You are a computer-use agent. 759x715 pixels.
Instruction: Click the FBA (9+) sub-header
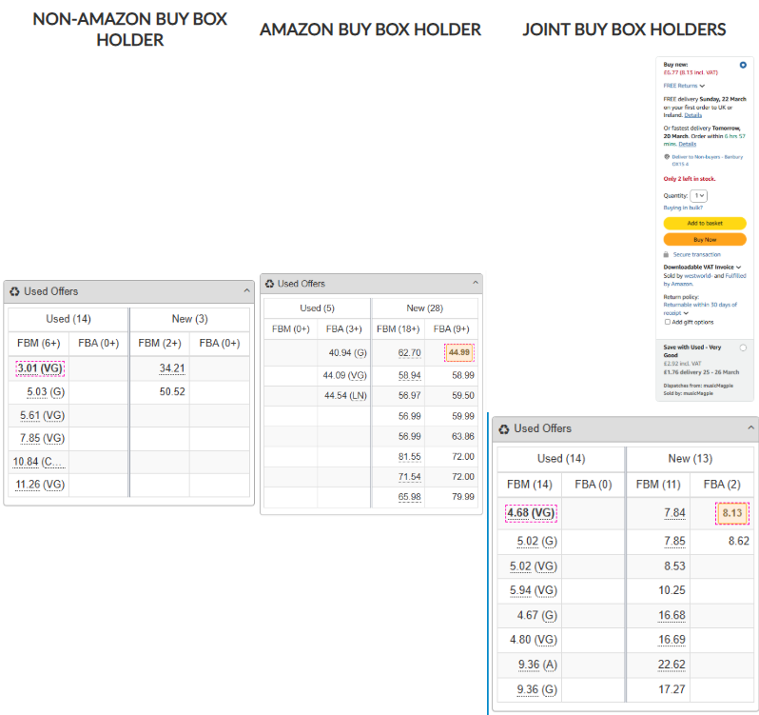(x=451, y=328)
